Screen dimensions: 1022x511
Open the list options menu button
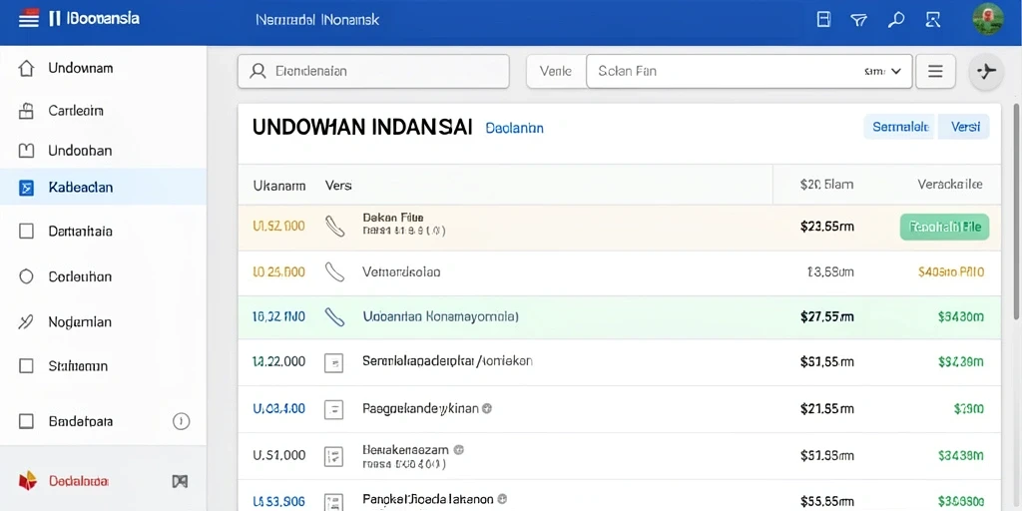[x=935, y=71]
